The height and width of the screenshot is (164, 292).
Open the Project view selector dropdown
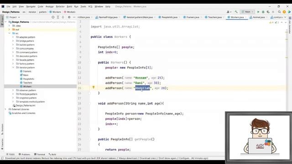click(x=13, y=17)
